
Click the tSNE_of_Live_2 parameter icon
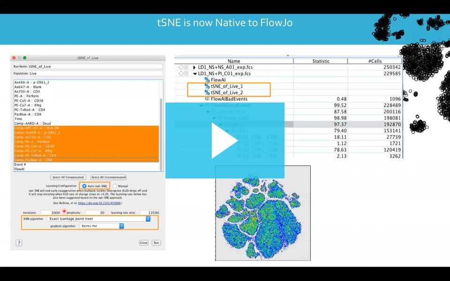click(x=207, y=92)
